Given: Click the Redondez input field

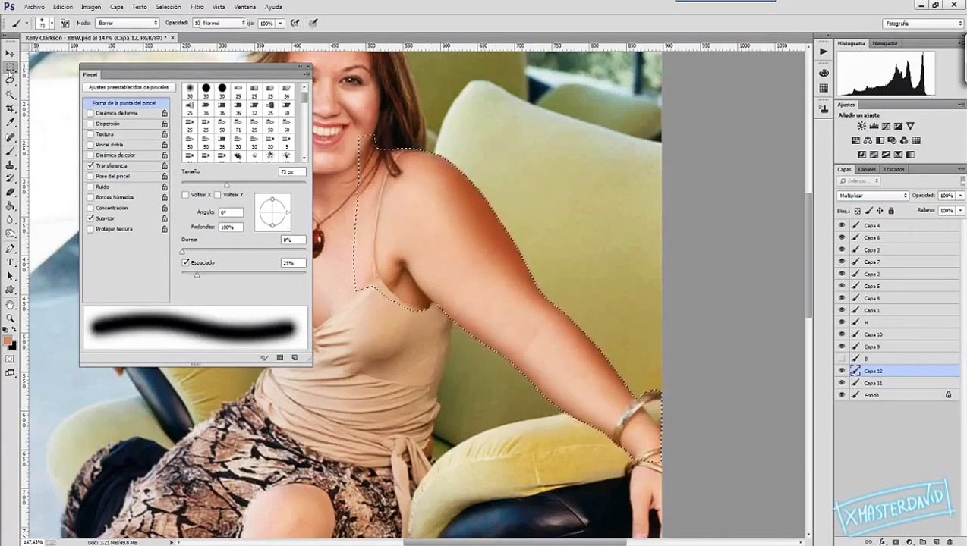Looking at the screenshot, I should [231, 227].
